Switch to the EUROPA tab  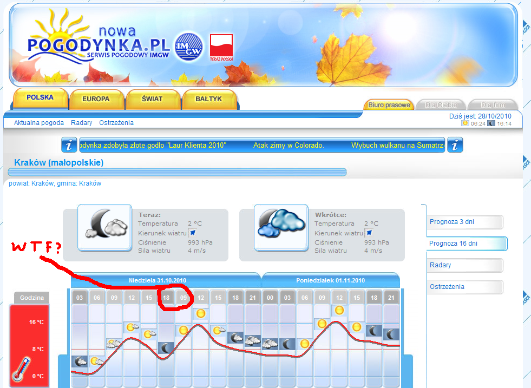pyautogui.click(x=96, y=99)
